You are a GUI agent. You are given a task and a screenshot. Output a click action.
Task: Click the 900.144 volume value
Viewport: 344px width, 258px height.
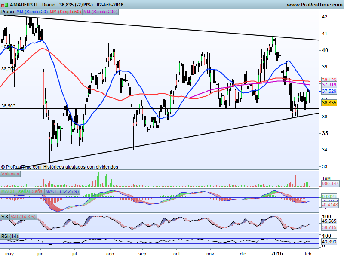(330, 184)
